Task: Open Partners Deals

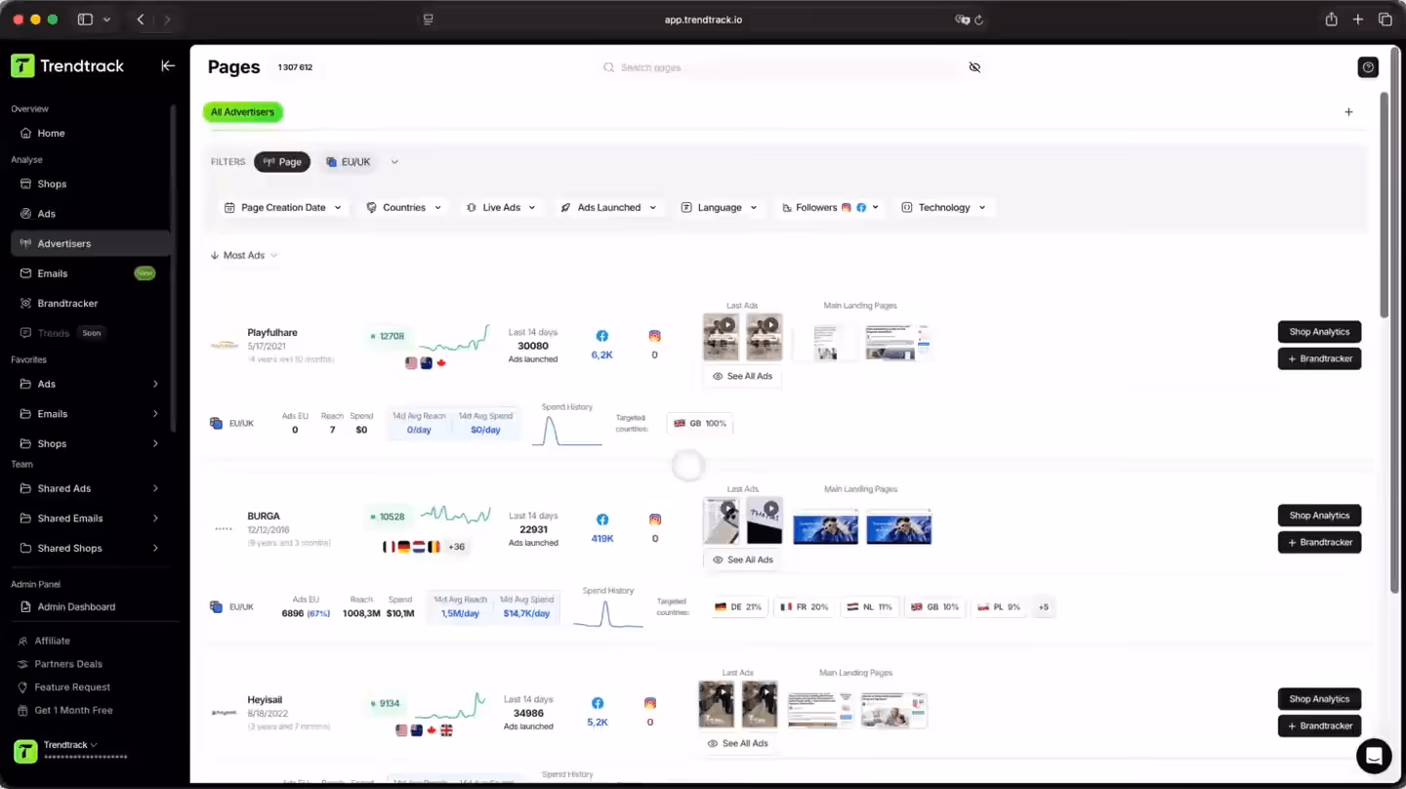Action: pos(68,664)
